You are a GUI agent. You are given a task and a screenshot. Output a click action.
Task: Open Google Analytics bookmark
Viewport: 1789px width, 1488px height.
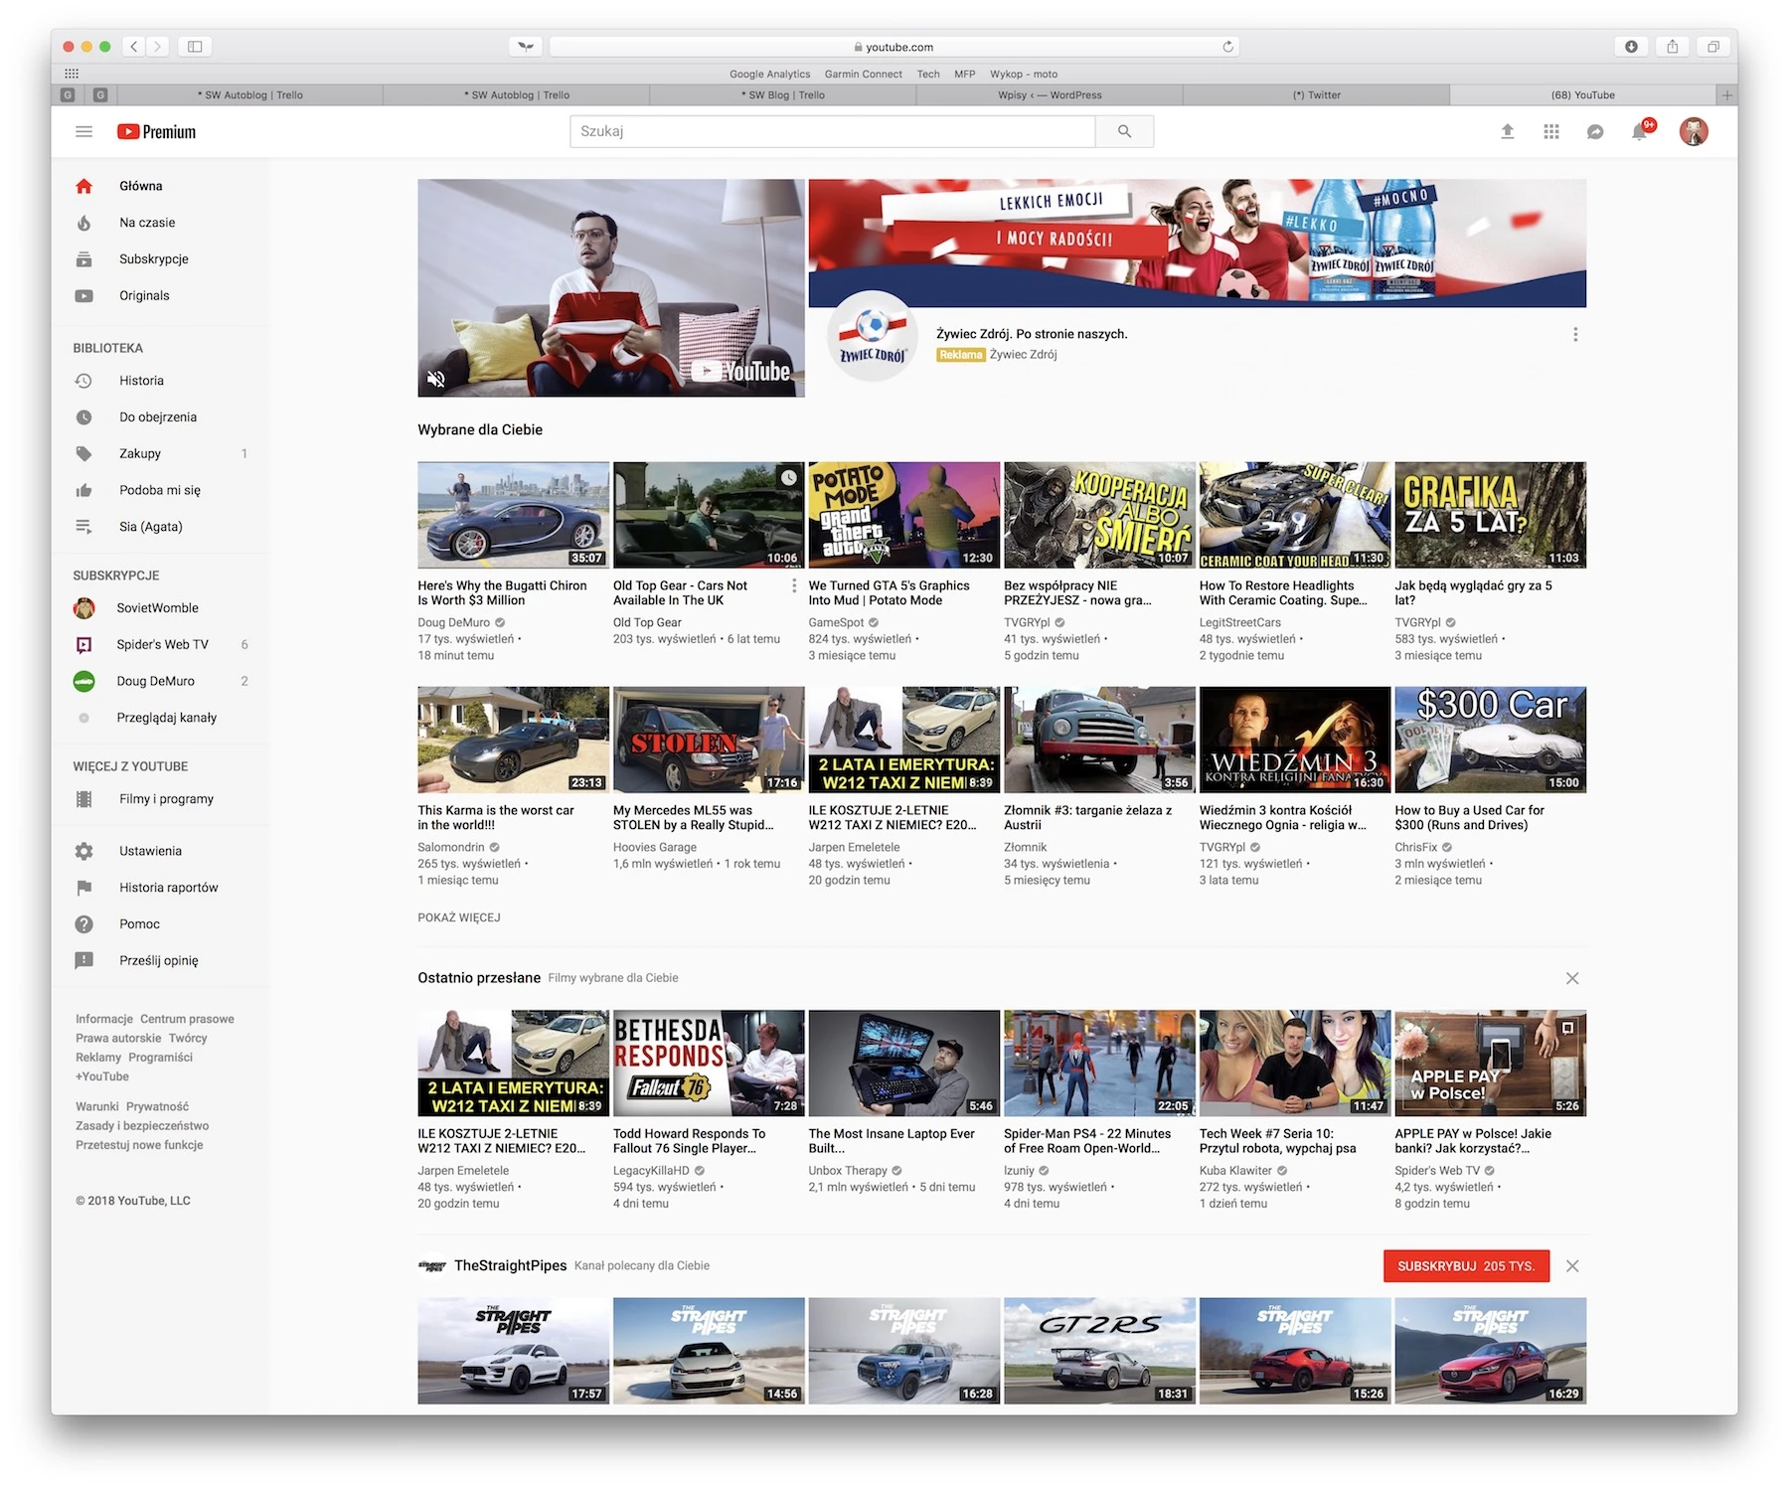pyautogui.click(x=769, y=75)
